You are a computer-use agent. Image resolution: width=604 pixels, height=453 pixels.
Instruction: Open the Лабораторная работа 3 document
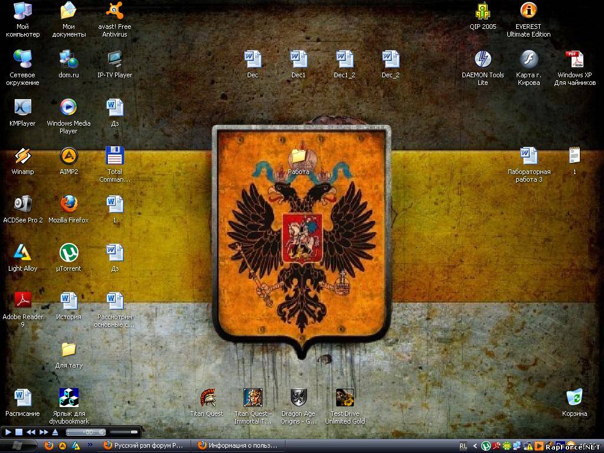coord(528,165)
